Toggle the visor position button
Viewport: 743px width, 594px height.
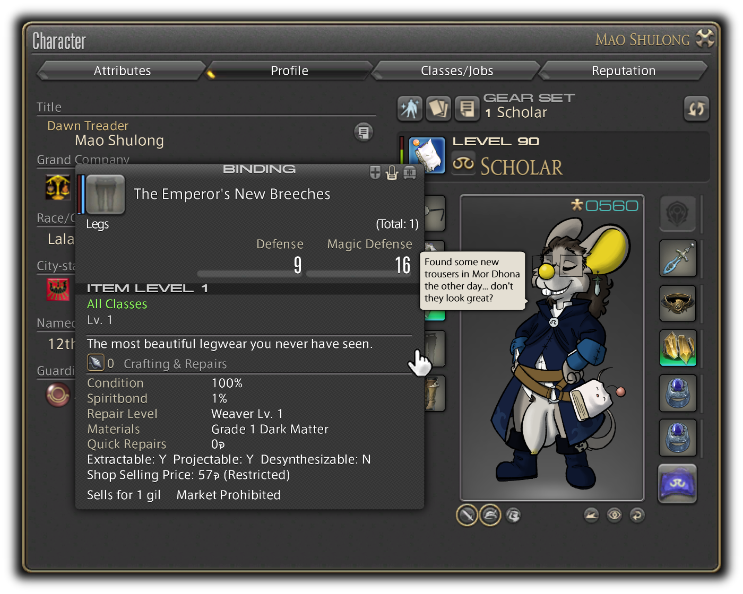[x=513, y=515]
